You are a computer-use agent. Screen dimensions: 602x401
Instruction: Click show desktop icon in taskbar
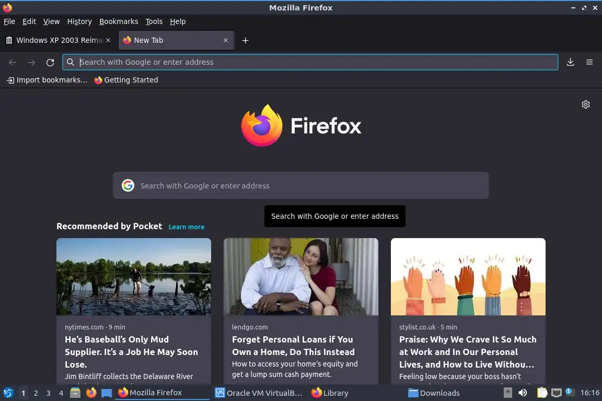click(x=107, y=393)
